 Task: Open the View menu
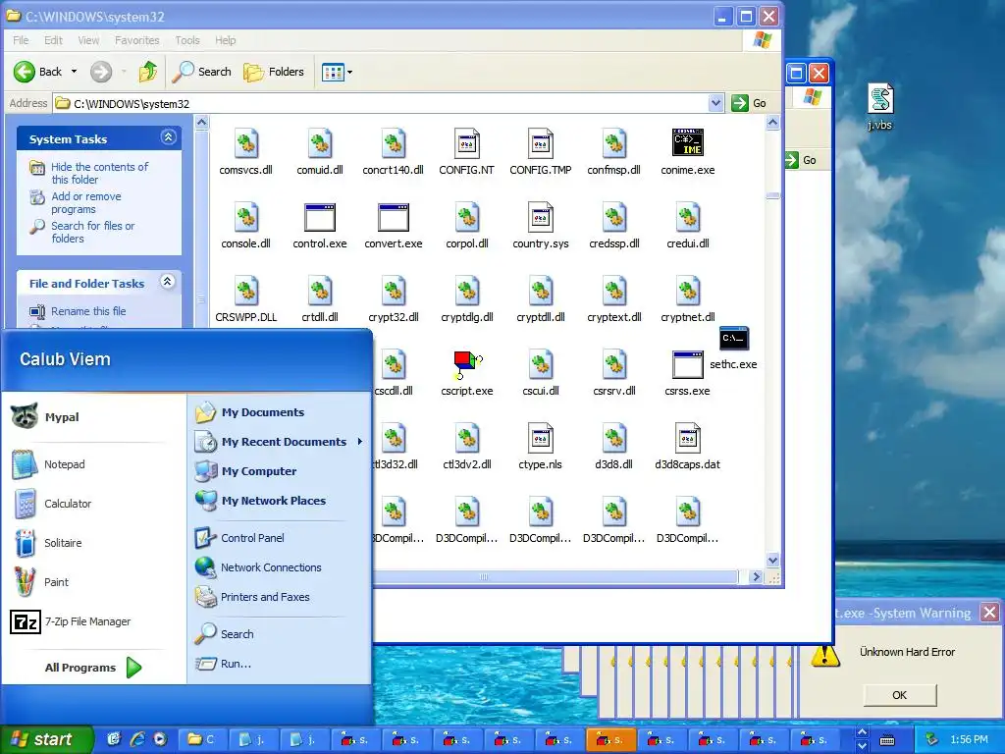[88, 40]
